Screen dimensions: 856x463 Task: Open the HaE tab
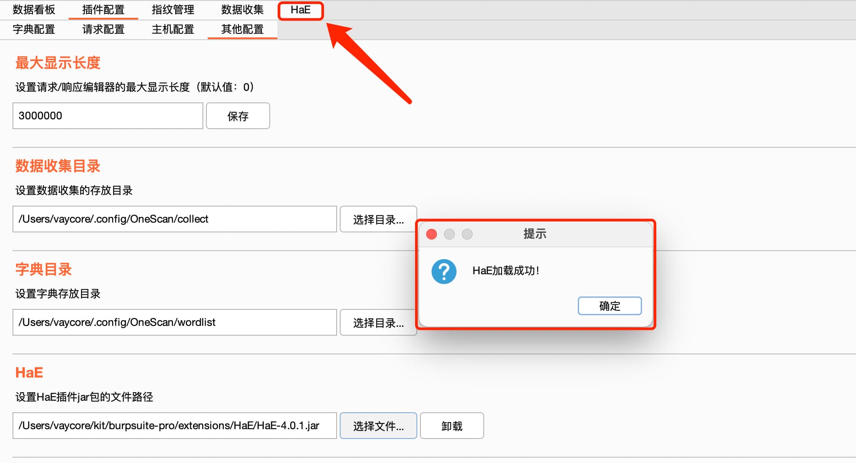(300, 10)
